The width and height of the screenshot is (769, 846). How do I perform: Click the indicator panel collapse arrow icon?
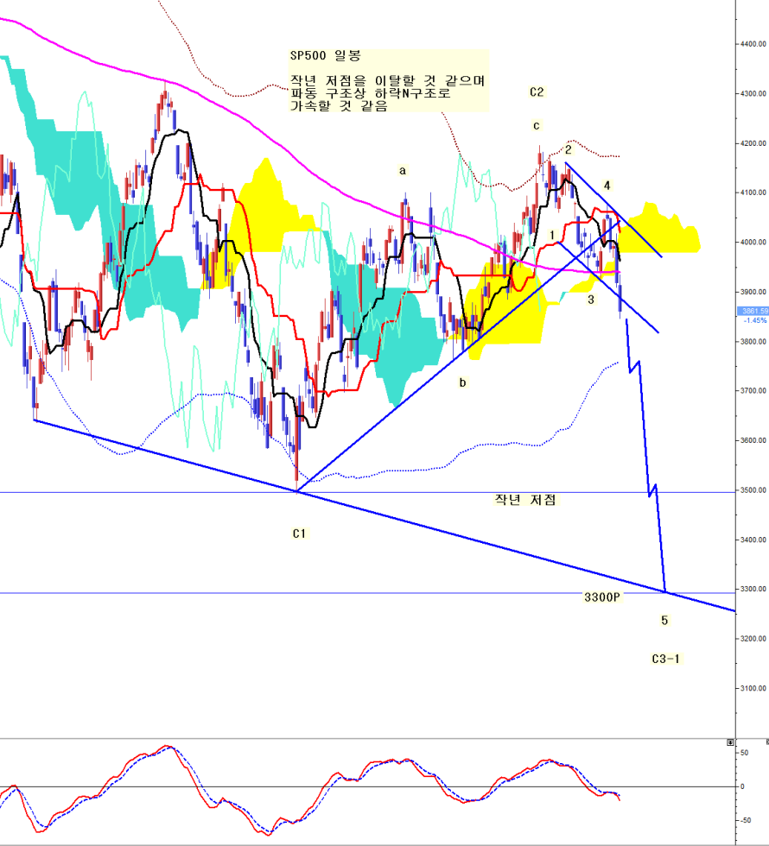(x=730, y=743)
